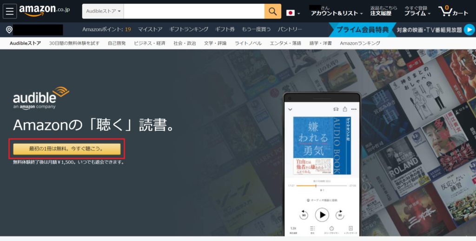Viewport: 476px width, 241px height.
Task: Open the cart icon
Action: 453,11
